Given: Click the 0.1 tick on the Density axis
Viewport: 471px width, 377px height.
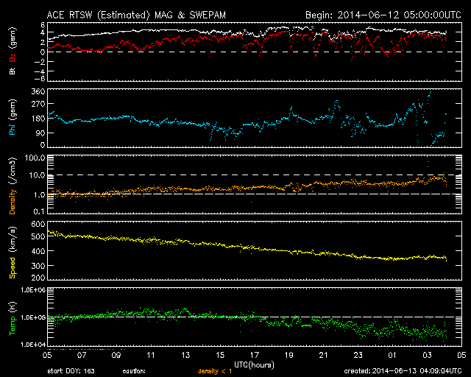Looking at the screenshot, I should coord(40,211).
